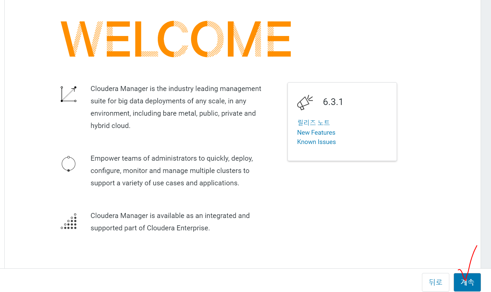Click the paragraph starting 'Empower teams of administrators'

172,171
